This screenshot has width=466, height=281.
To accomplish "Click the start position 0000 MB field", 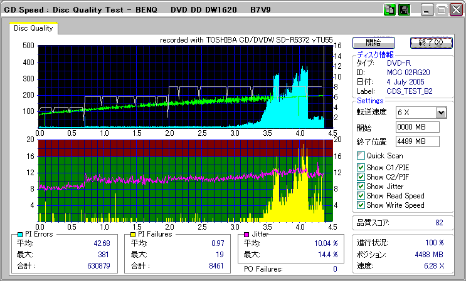I will click(x=417, y=127).
